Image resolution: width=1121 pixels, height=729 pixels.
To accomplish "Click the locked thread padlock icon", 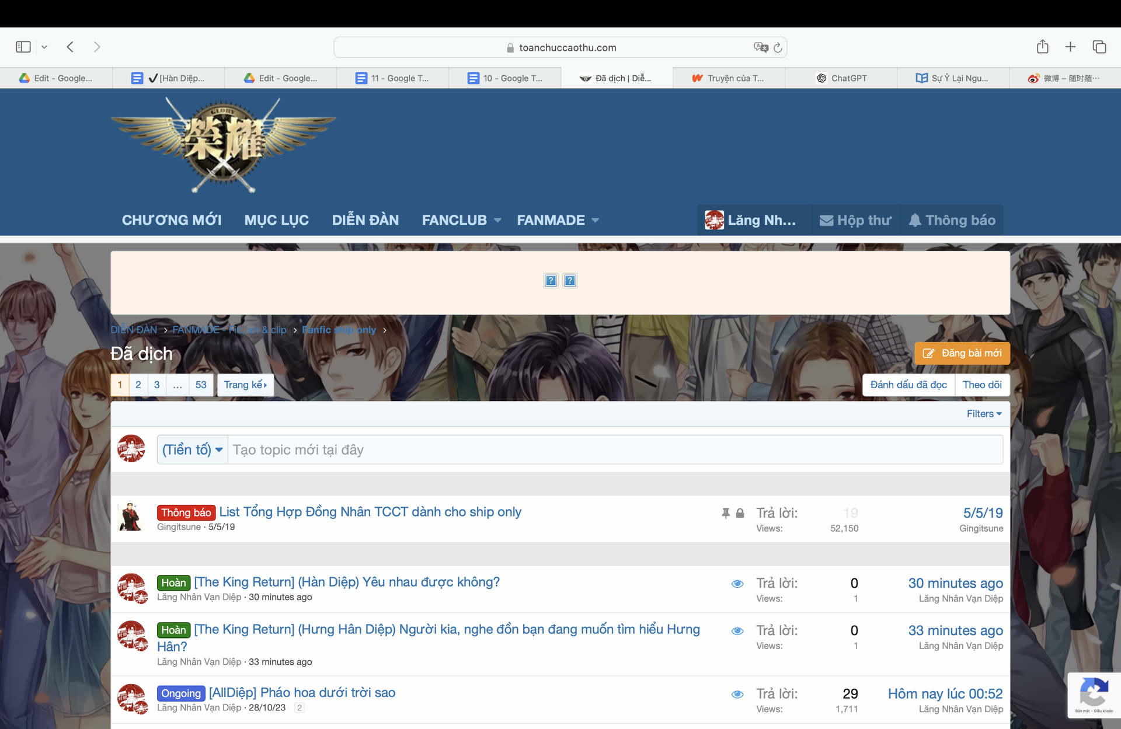I will (x=740, y=513).
